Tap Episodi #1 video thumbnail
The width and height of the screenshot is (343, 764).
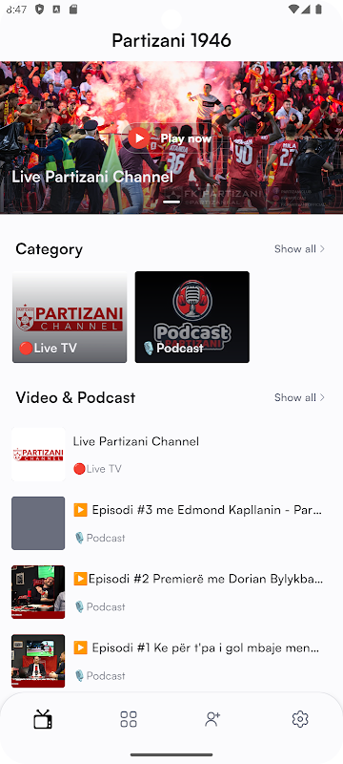tap(38, 661)
